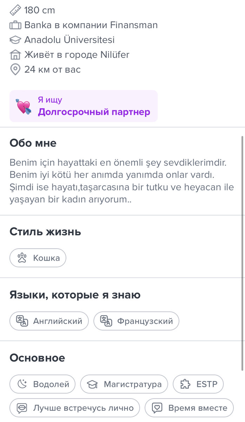Viewport: 245px width, 422px height.
Task: Click the Лучше встречусь лично chip
Action: click(74, 408)
